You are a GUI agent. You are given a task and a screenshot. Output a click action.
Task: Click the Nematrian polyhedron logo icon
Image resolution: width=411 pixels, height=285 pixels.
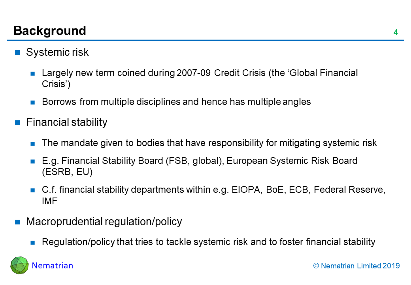pyautogui.click(x=19, y=265)
